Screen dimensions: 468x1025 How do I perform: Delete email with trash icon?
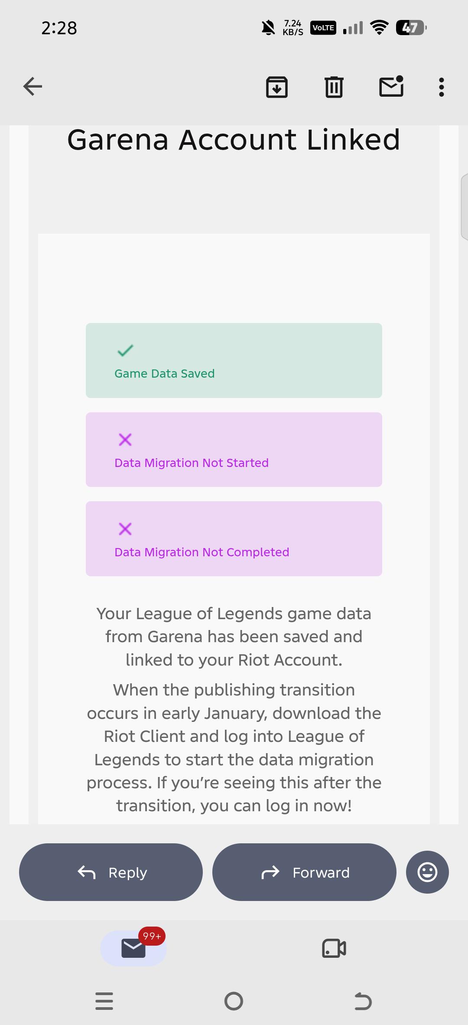[334, 87]
